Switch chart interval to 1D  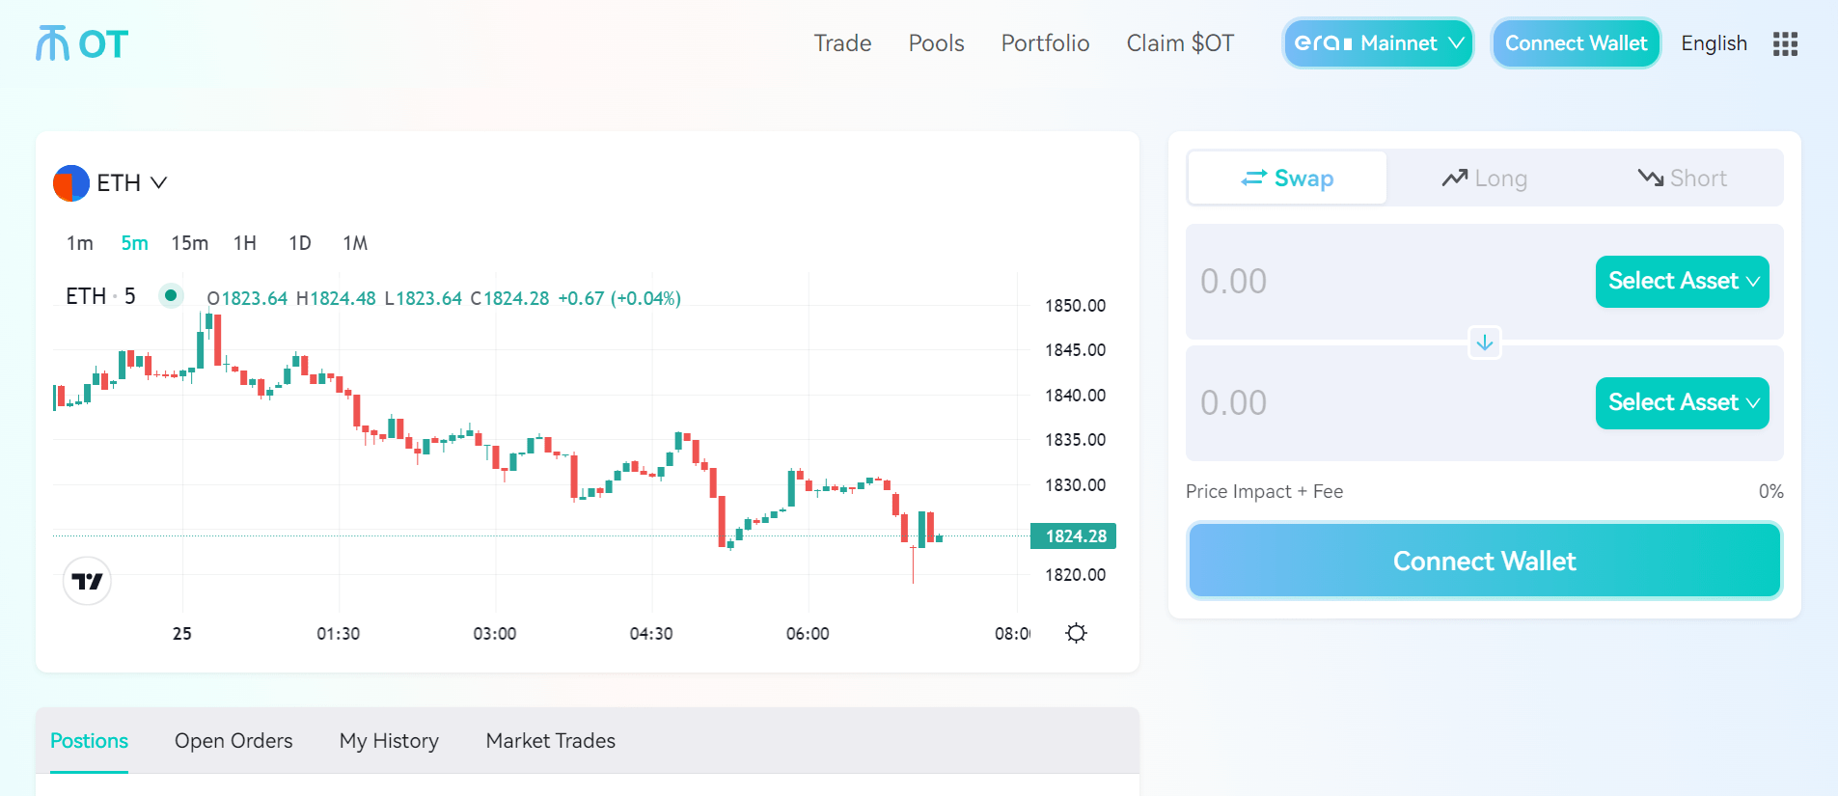(300, 243)
